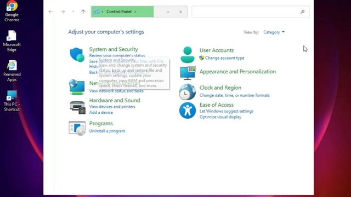Click the User Accounts person icon
351x197 pixels.
(188, 55)
